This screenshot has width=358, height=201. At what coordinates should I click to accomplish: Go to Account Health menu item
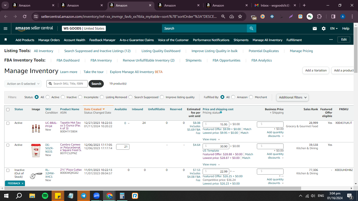click(74, 40)
